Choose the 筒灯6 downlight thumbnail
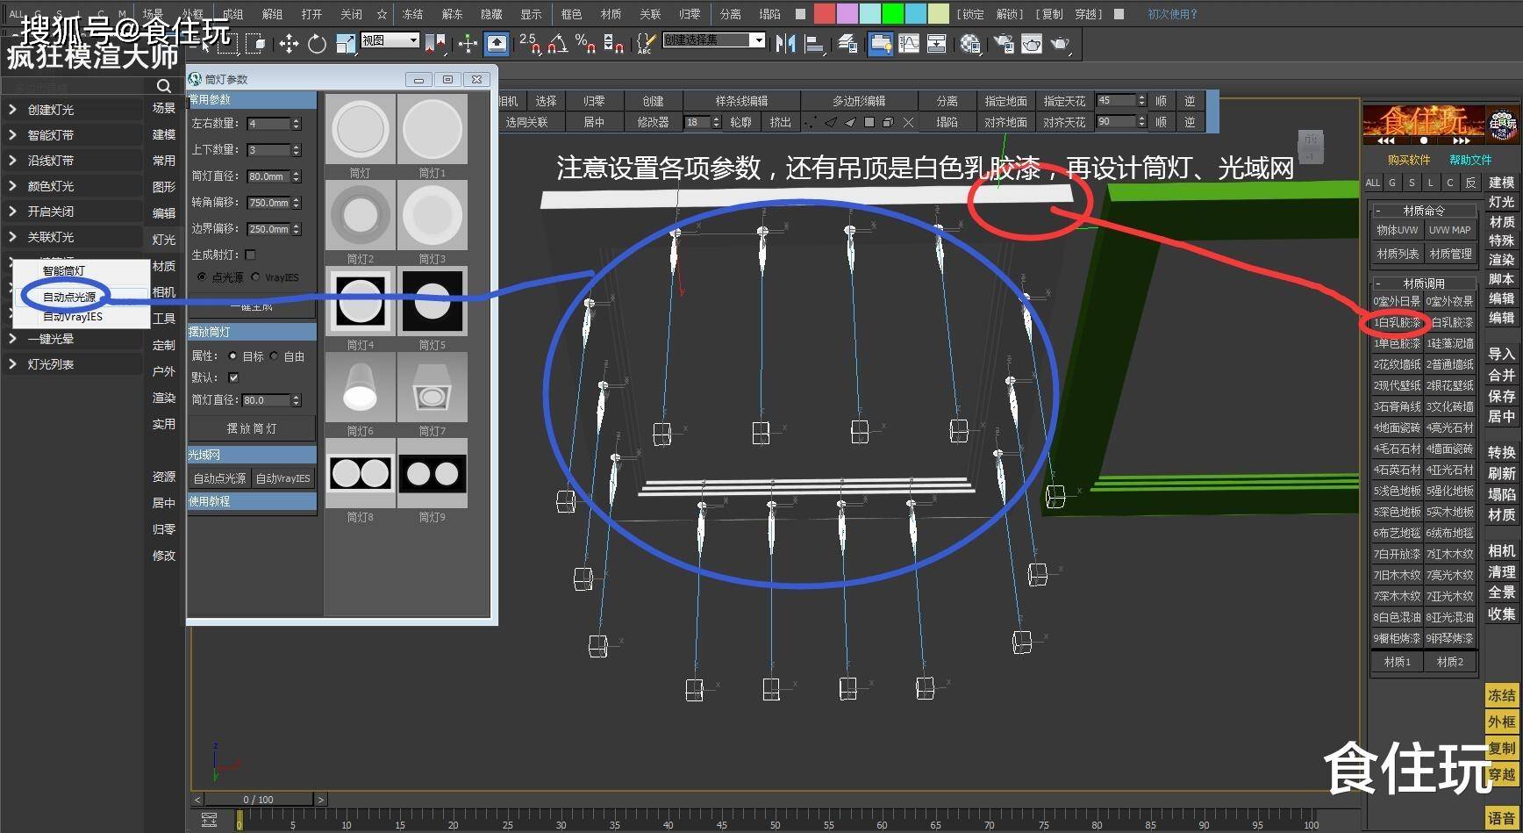The height and width of the screenshot is (833, 1523). 360,387
